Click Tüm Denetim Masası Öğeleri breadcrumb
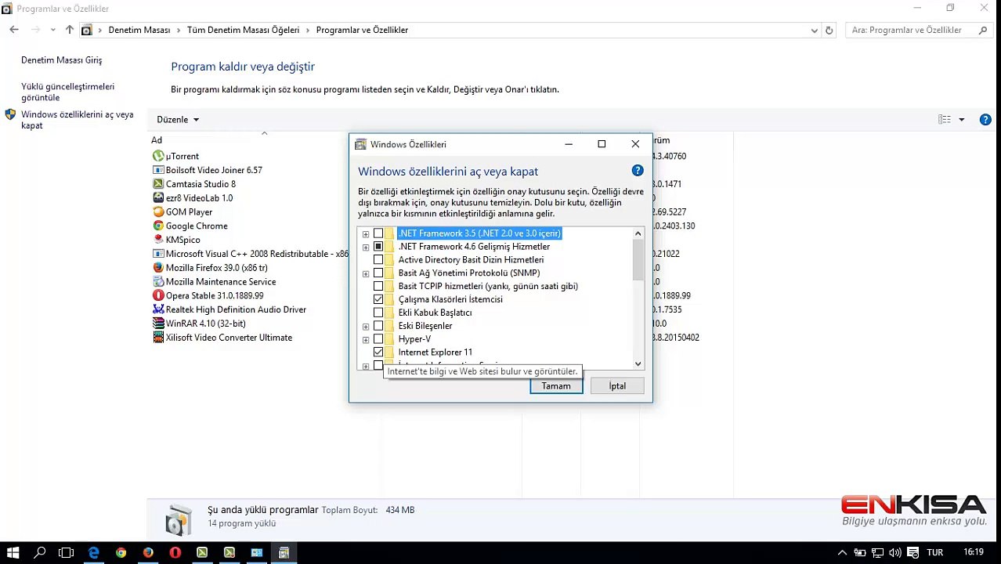Image resolution: width=1001 pixels, height=564 pixels. click(x=243, y=30)
